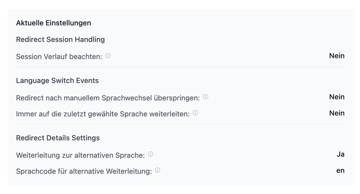Select the Aktuelle Einstellungen heading
Image resolution: width=360 pixels, height=194 pixels.
pyautogui.click(x=53, y=23)
